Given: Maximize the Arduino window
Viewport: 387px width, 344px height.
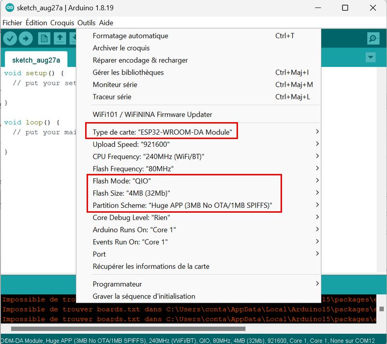Looking at the screenshot, I should [x=345, y=8].
